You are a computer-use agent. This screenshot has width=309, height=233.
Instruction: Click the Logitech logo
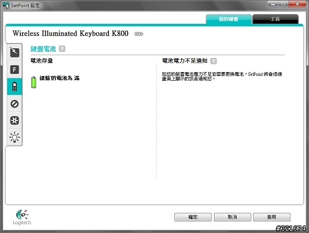pos(22,217)
